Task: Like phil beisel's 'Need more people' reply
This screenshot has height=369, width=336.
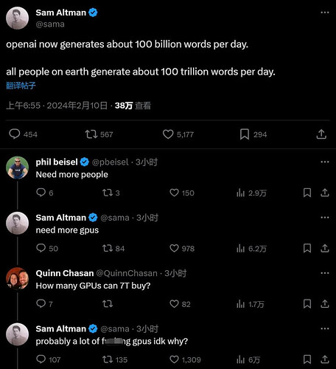Action: pyautogui.click(x=174, y=193)
